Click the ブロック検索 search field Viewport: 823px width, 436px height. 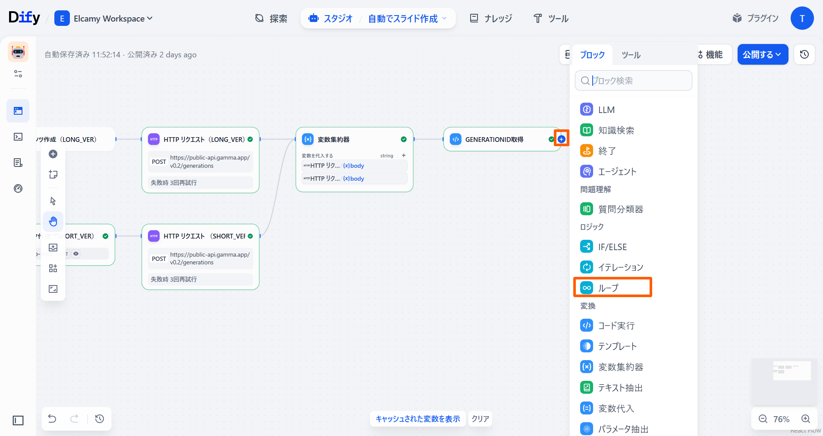[638, 81]
